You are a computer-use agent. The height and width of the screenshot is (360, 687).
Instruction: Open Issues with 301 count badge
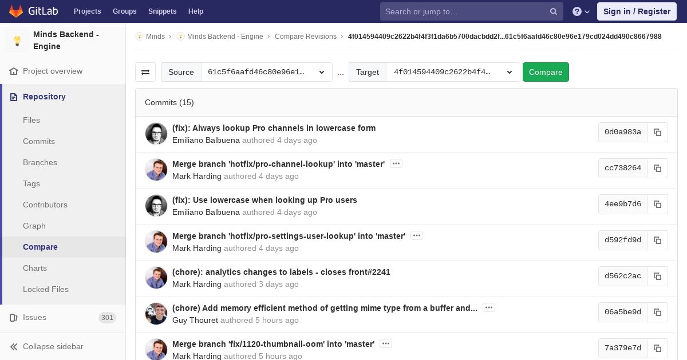[63, 318]
